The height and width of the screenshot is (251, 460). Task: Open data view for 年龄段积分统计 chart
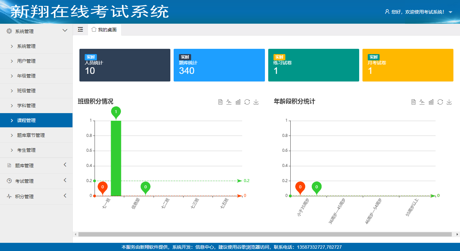413,102
